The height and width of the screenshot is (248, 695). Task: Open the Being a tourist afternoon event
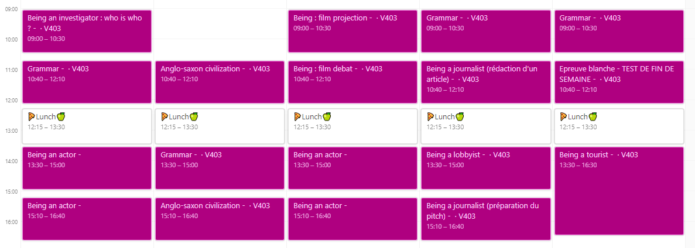tap(619, 190)
